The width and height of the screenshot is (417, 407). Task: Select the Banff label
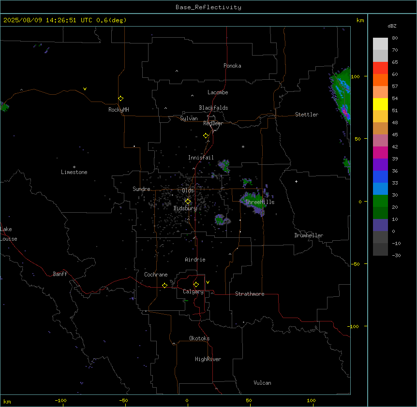coord(60,274)
